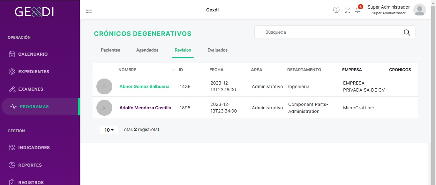Click the Super Administrador user name
This screenshot has width=436, height=185.
coord(388,7)
